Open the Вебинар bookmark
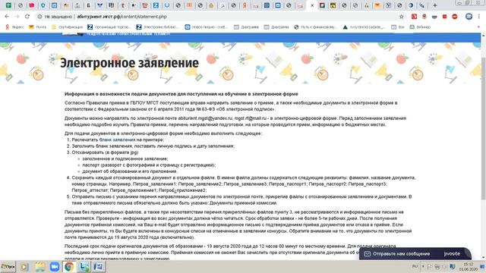Screen dimensions: 486x273 (x=420, y=27)
